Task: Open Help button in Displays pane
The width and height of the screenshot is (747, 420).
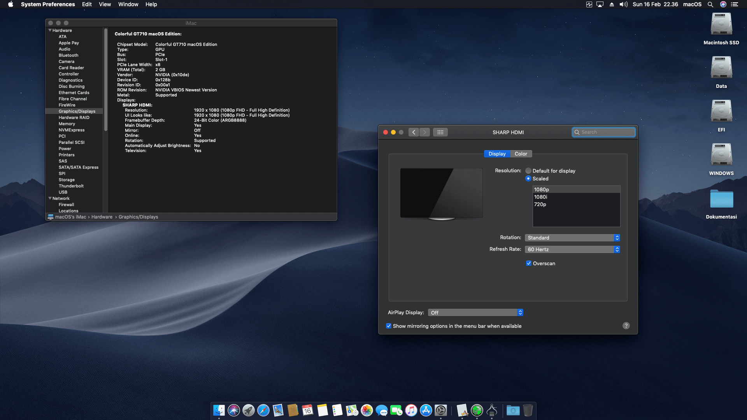Action: click(x=626, y=326)
